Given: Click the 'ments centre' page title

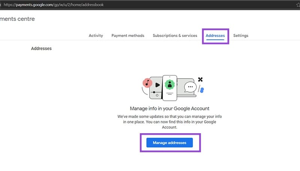Looking at the screenshot, I should pyautogui.click(x=17, y=19).
